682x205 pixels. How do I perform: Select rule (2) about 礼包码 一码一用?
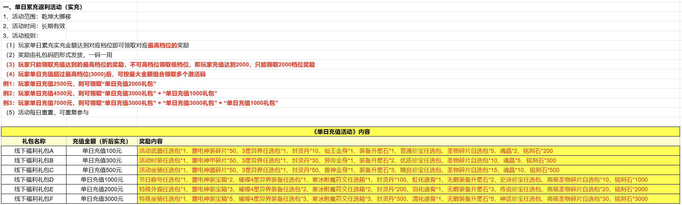59,55
